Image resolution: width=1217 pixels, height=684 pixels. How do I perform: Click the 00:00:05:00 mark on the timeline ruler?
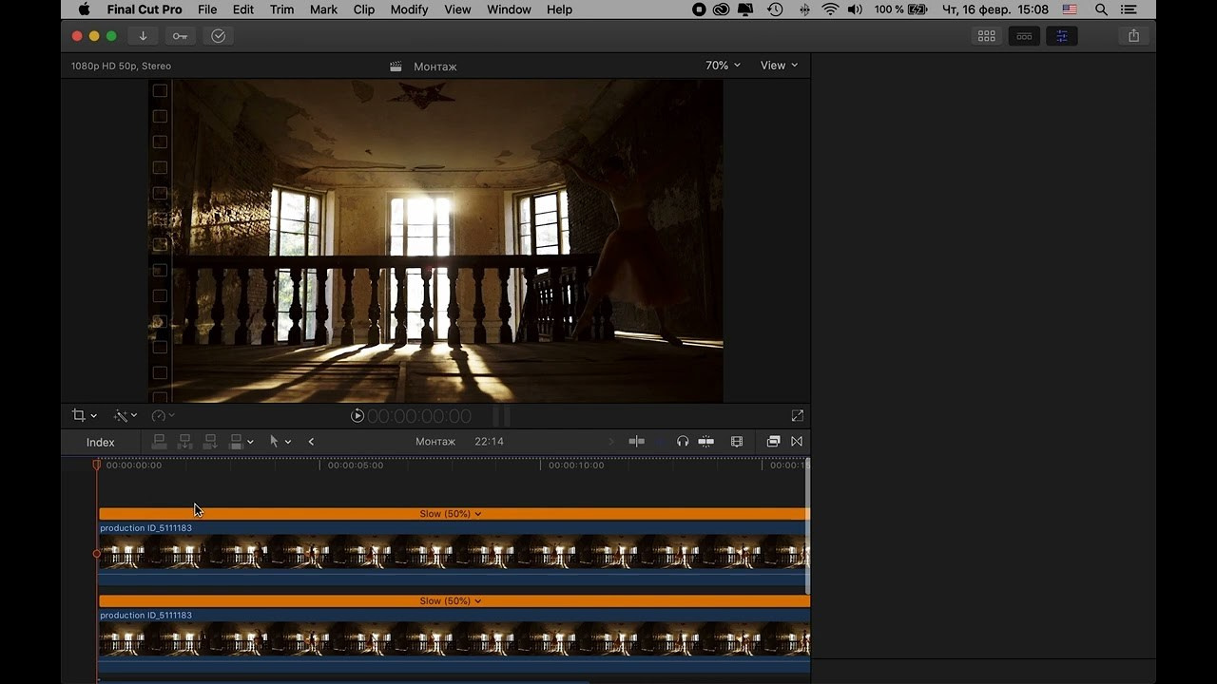(320, 465)
